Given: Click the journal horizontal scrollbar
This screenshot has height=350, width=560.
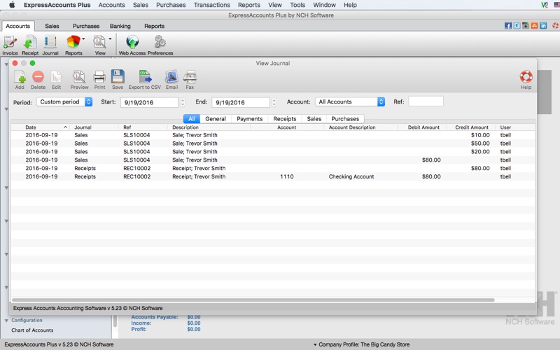Looking at the screenshot, I should pos(253,300).
